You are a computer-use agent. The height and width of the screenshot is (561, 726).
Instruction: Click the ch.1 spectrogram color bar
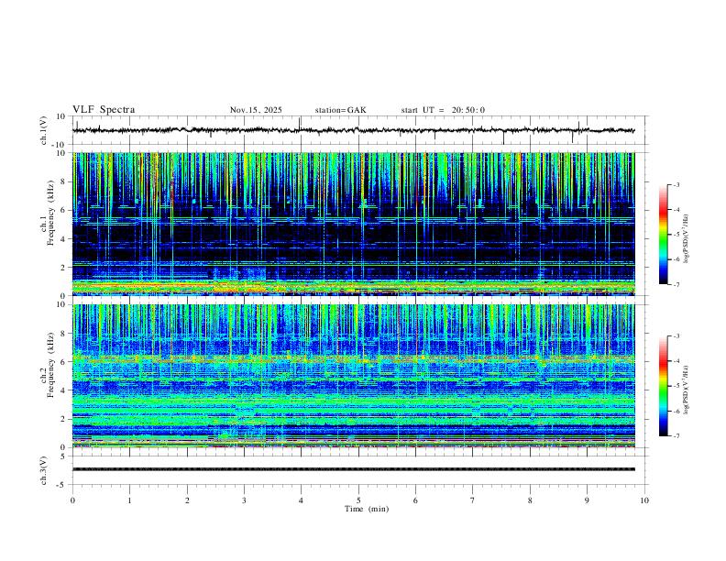[663, 235]
